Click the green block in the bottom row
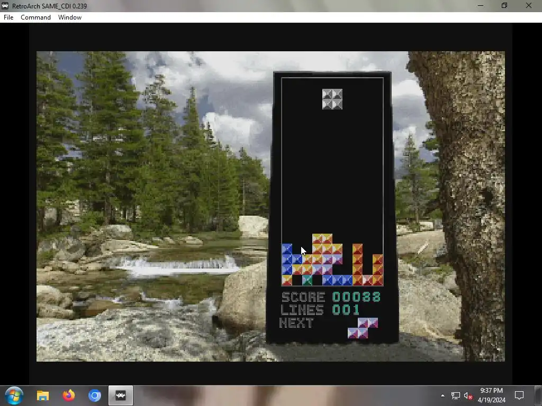Viewport: 542px width, 406px height. click(x=307, y=280)
